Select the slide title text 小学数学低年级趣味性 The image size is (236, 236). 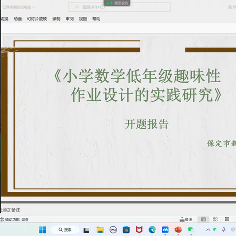pos(142,76)
